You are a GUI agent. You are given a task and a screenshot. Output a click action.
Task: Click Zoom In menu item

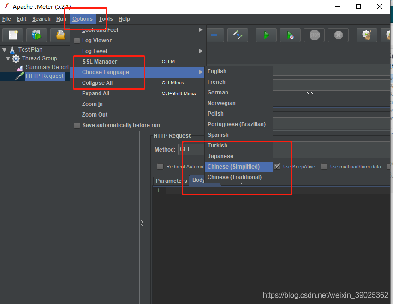coord(138,104)
